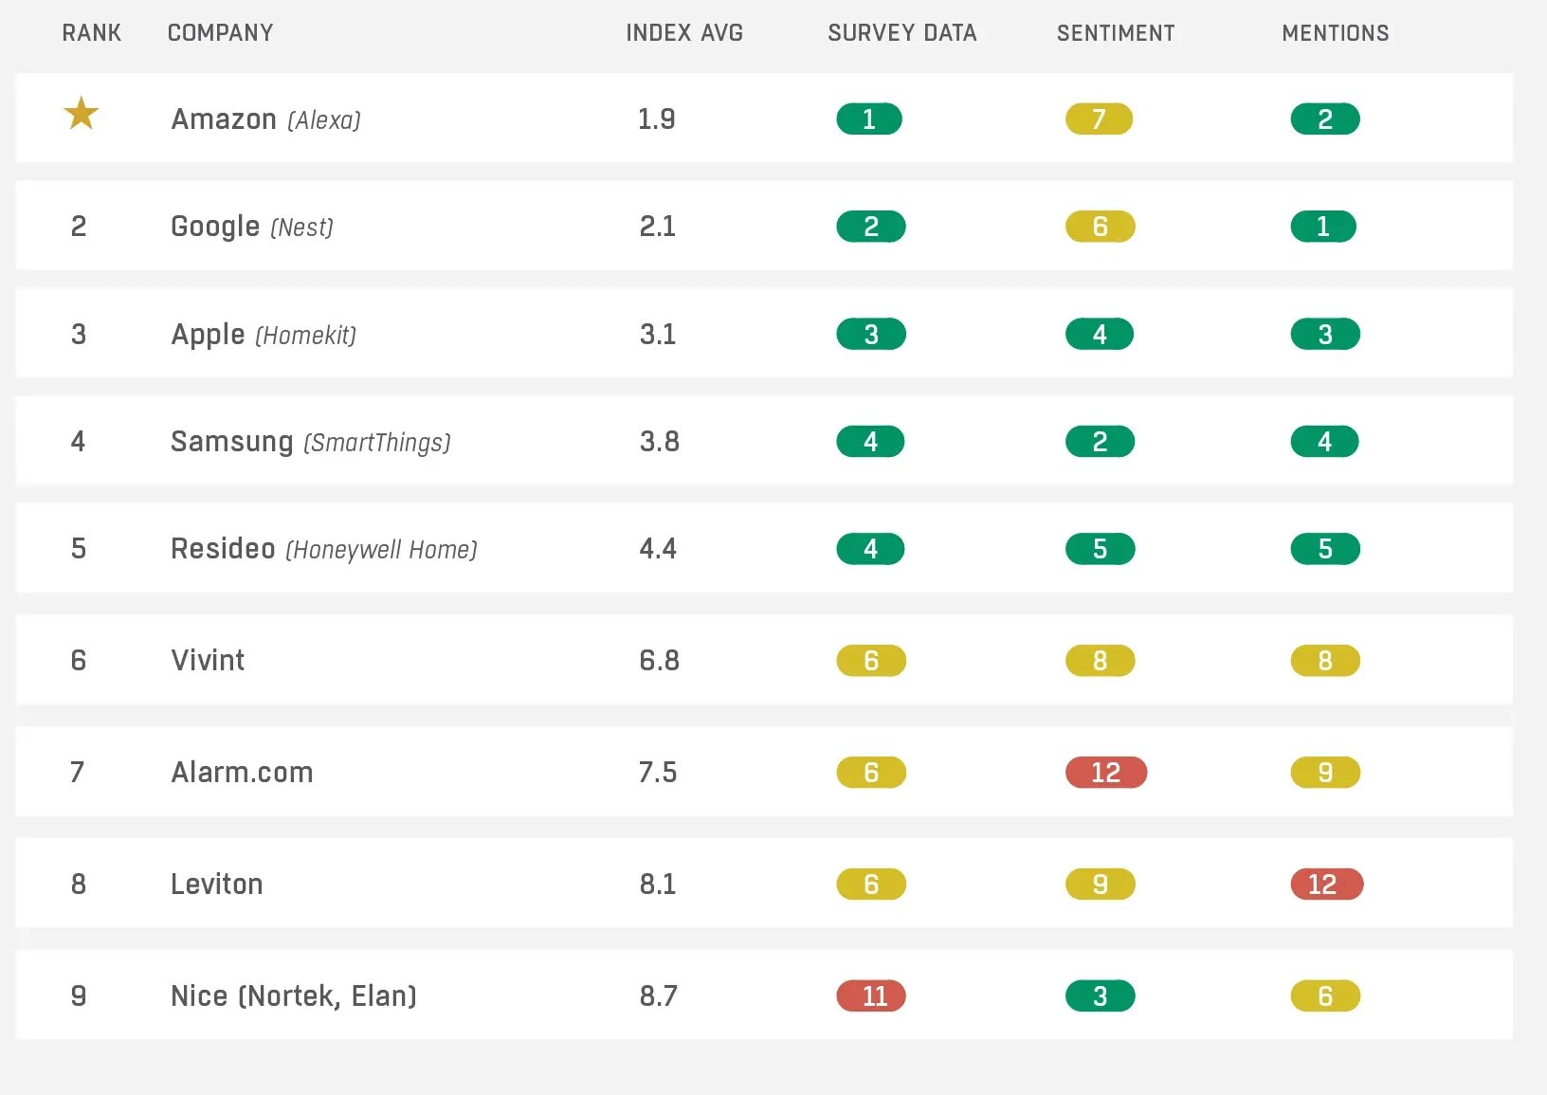Click Alarm.com's red sentiment badge 12
This screenshot has height=1095, width=1547.
1105,773
